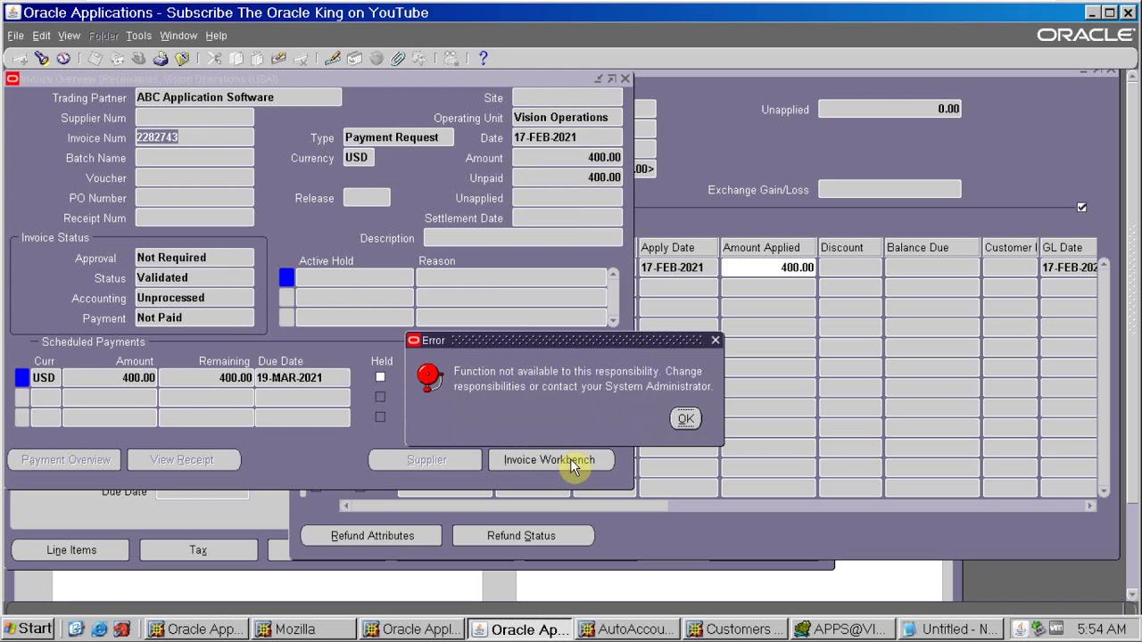Click the Attachments paperclip toolbar icon
Image resolution: width=1142 pixels, height=642 pixels.
click(x=398, y=59)
